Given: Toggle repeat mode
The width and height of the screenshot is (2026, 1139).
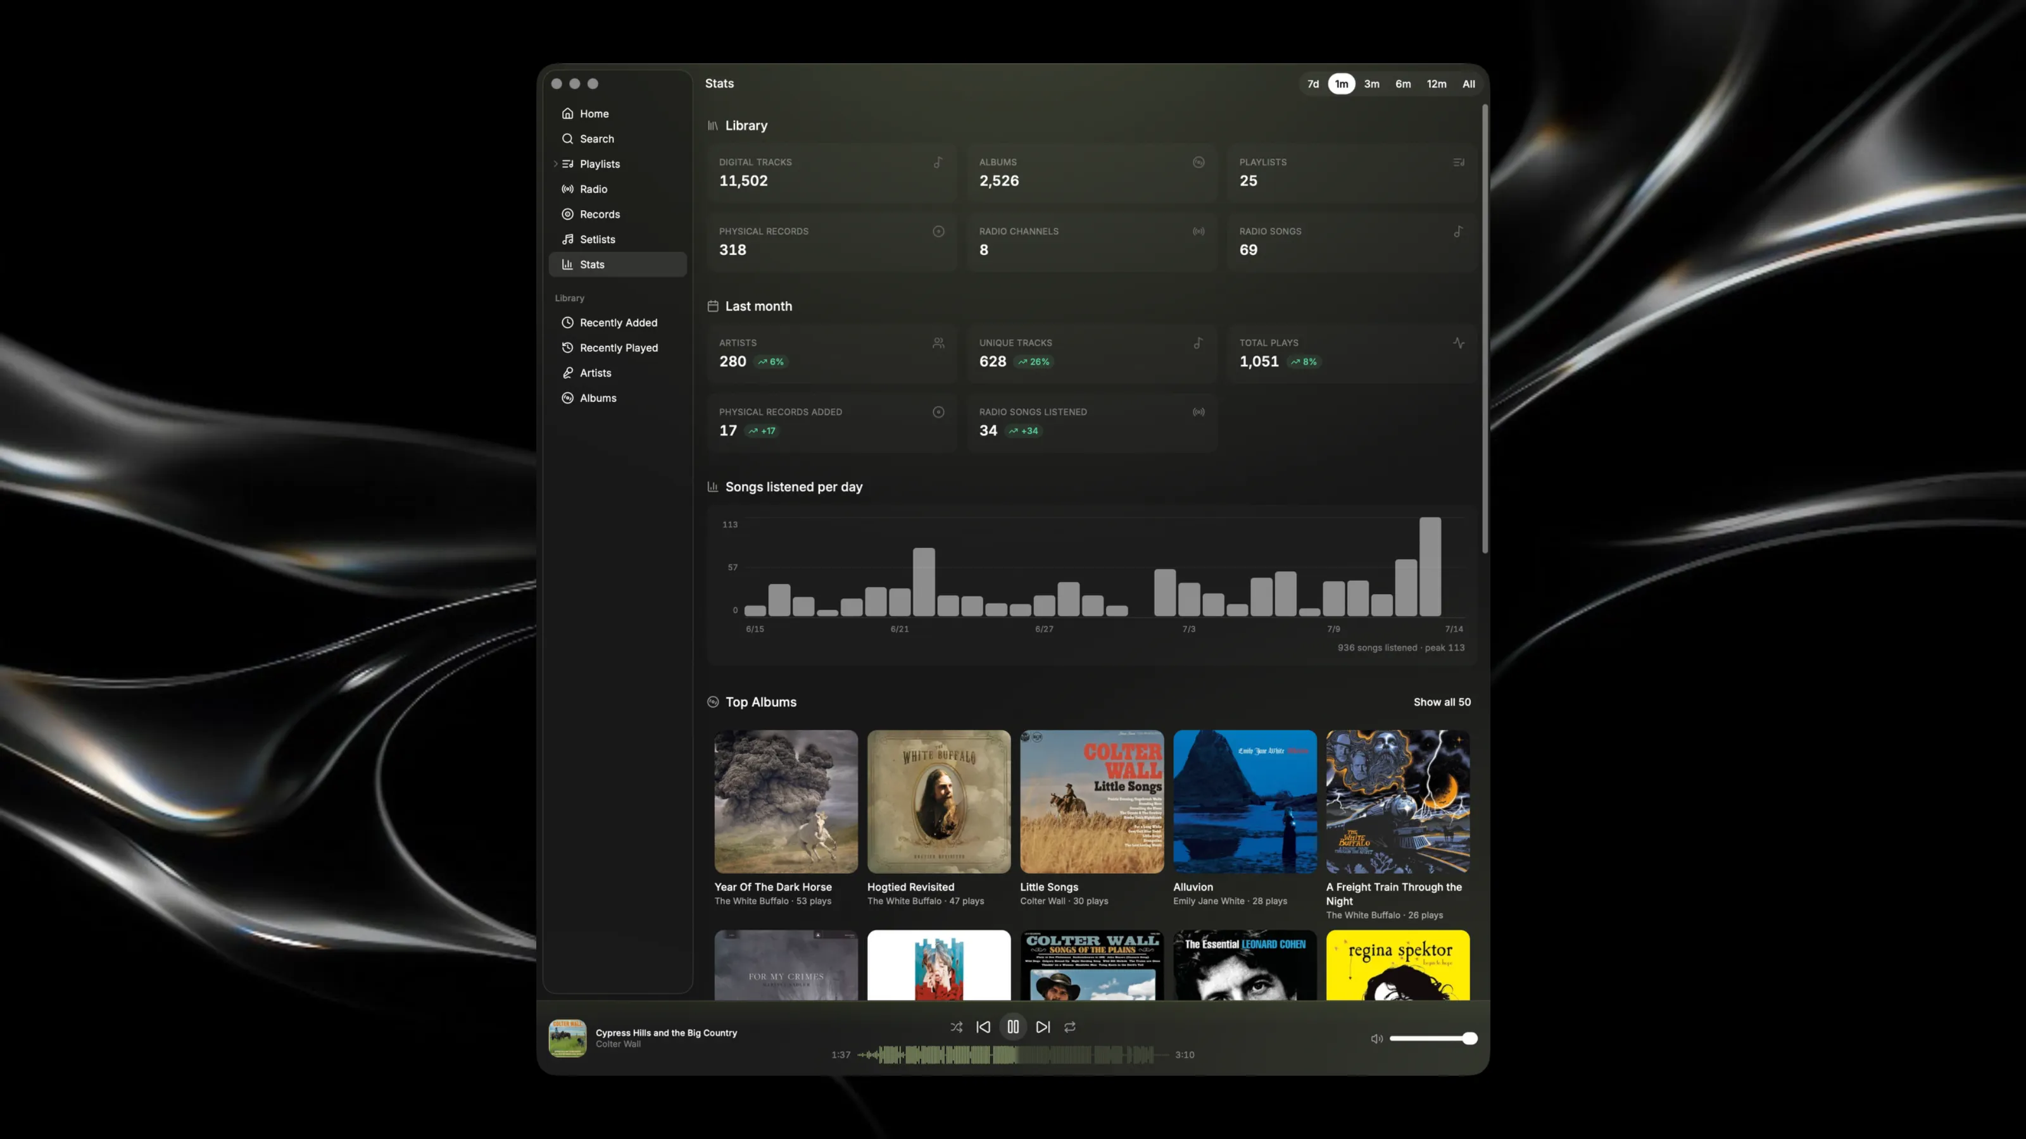Looking at the screenshot, I should (1069, 1028).
